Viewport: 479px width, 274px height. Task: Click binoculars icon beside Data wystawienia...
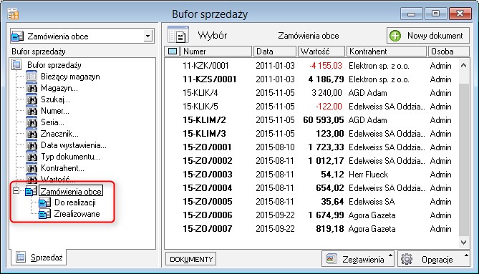(x=32, y=145)
